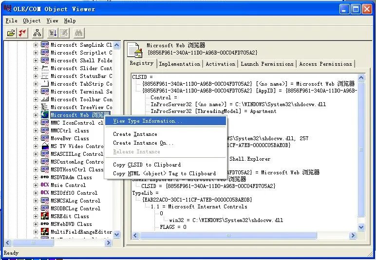The height and width of the screenshot is (260, 376).
Task: Click registry pane horizontal scroll left arrow
Action: [x=135, y=235]
